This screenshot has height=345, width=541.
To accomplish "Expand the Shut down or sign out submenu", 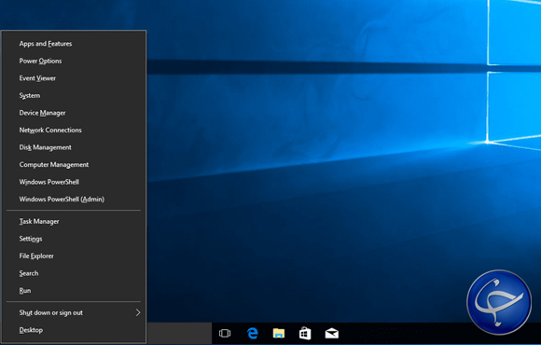I will pos(74,312).
